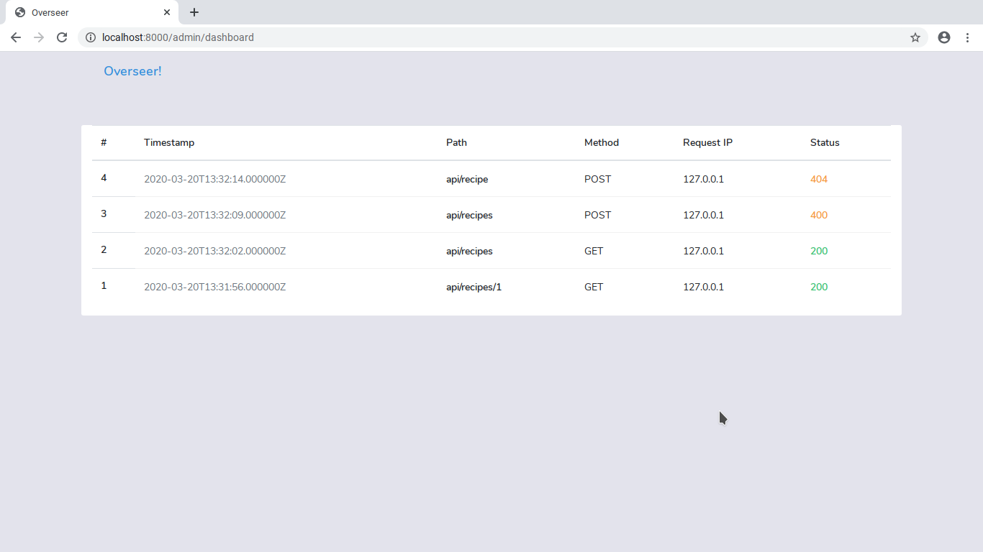Click the 127.0.0.1 IP in row 1
The width and height of the screenshot is (983, 552).
click(703, 287)
